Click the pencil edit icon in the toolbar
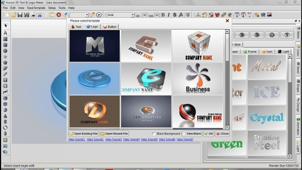302x170 pixels. pos(92,15)
